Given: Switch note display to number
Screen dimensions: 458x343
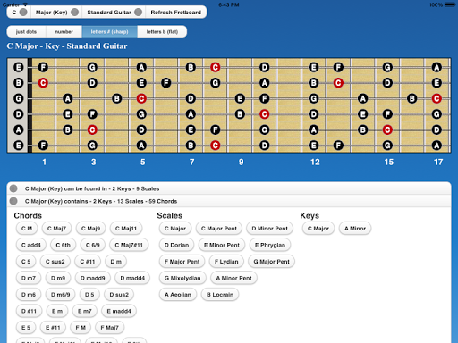Looking at the screenshot, I should pyautogui.click(x=64, y=31).
